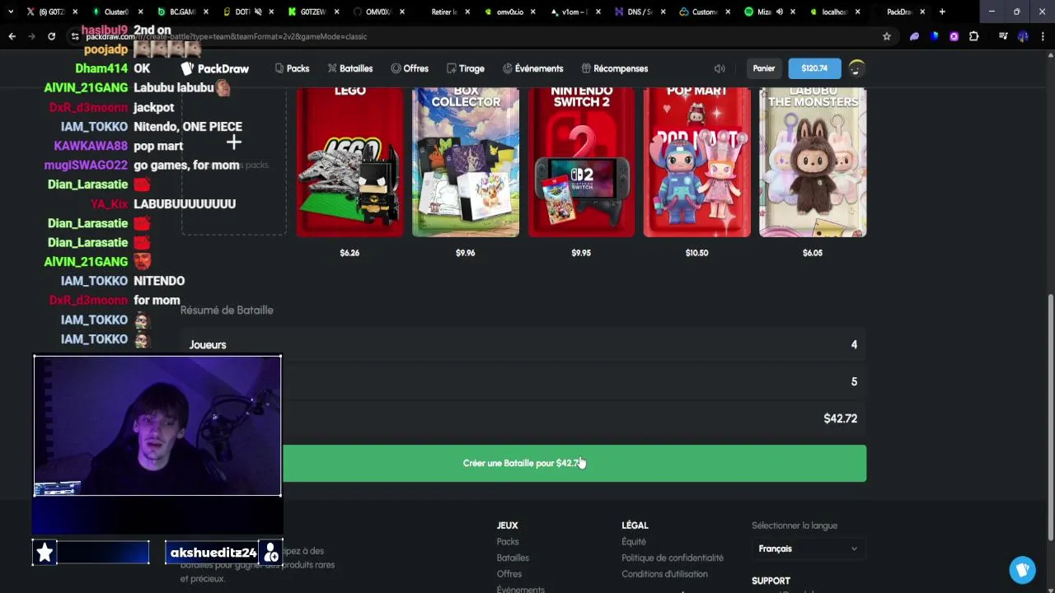The image size is (1055, 593).
Task: Select the Pop Mart pack card
Action: 696,161
